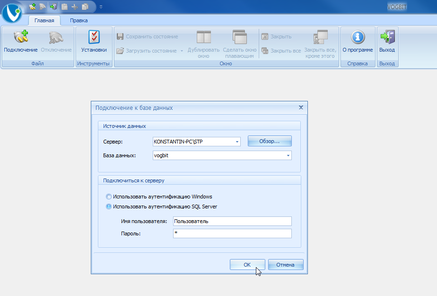Image resolution: width=437 pixels, height=296 pixels.
Task: Click the Закрыть ribbon item
Action: (277, 36)
